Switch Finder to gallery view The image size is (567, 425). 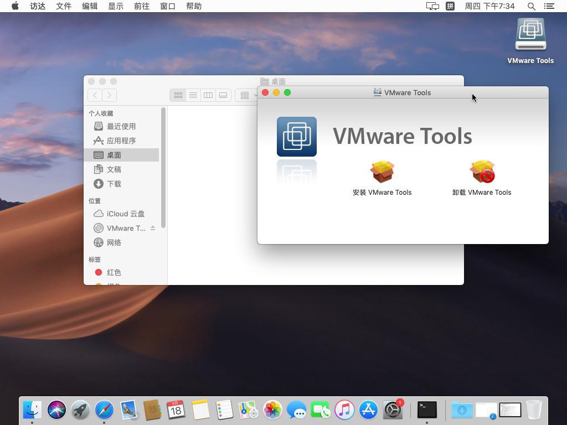pos(223,95)
